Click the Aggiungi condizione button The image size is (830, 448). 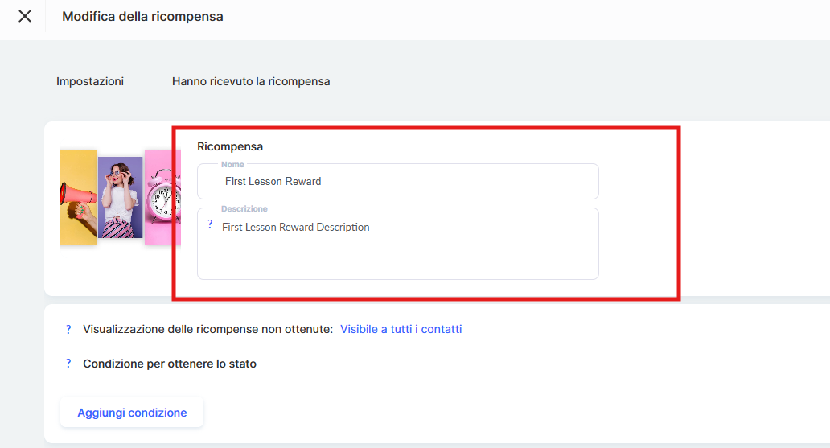click(x=132, y=413)
